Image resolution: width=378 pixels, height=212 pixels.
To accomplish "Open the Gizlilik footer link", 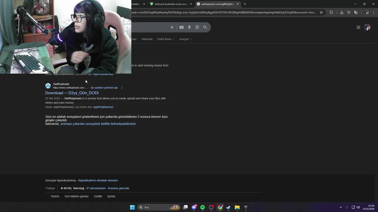I will click(x=98, y=196).
